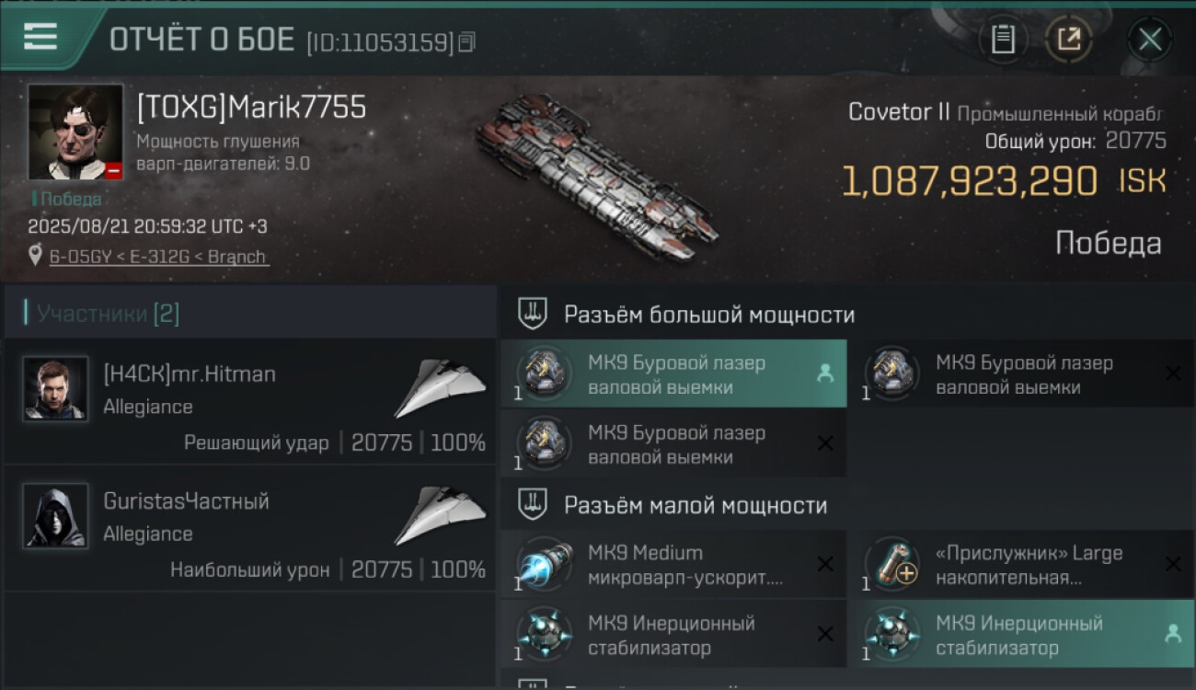Select the highlighted МК9 Инерционный стабилизатор
The image size is (1196, 690).
pyautogui.click(x=1021, y=634)
